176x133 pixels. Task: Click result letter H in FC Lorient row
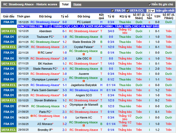click(x=101, y=22)
